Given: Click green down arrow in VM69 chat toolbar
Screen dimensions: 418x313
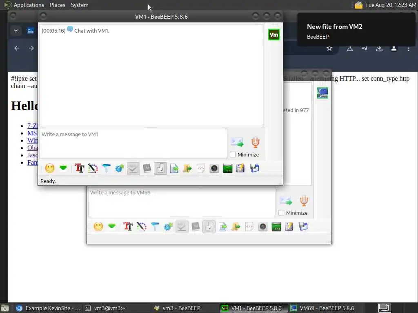Looking at the screenshot, I should click(x=112, y=227).
